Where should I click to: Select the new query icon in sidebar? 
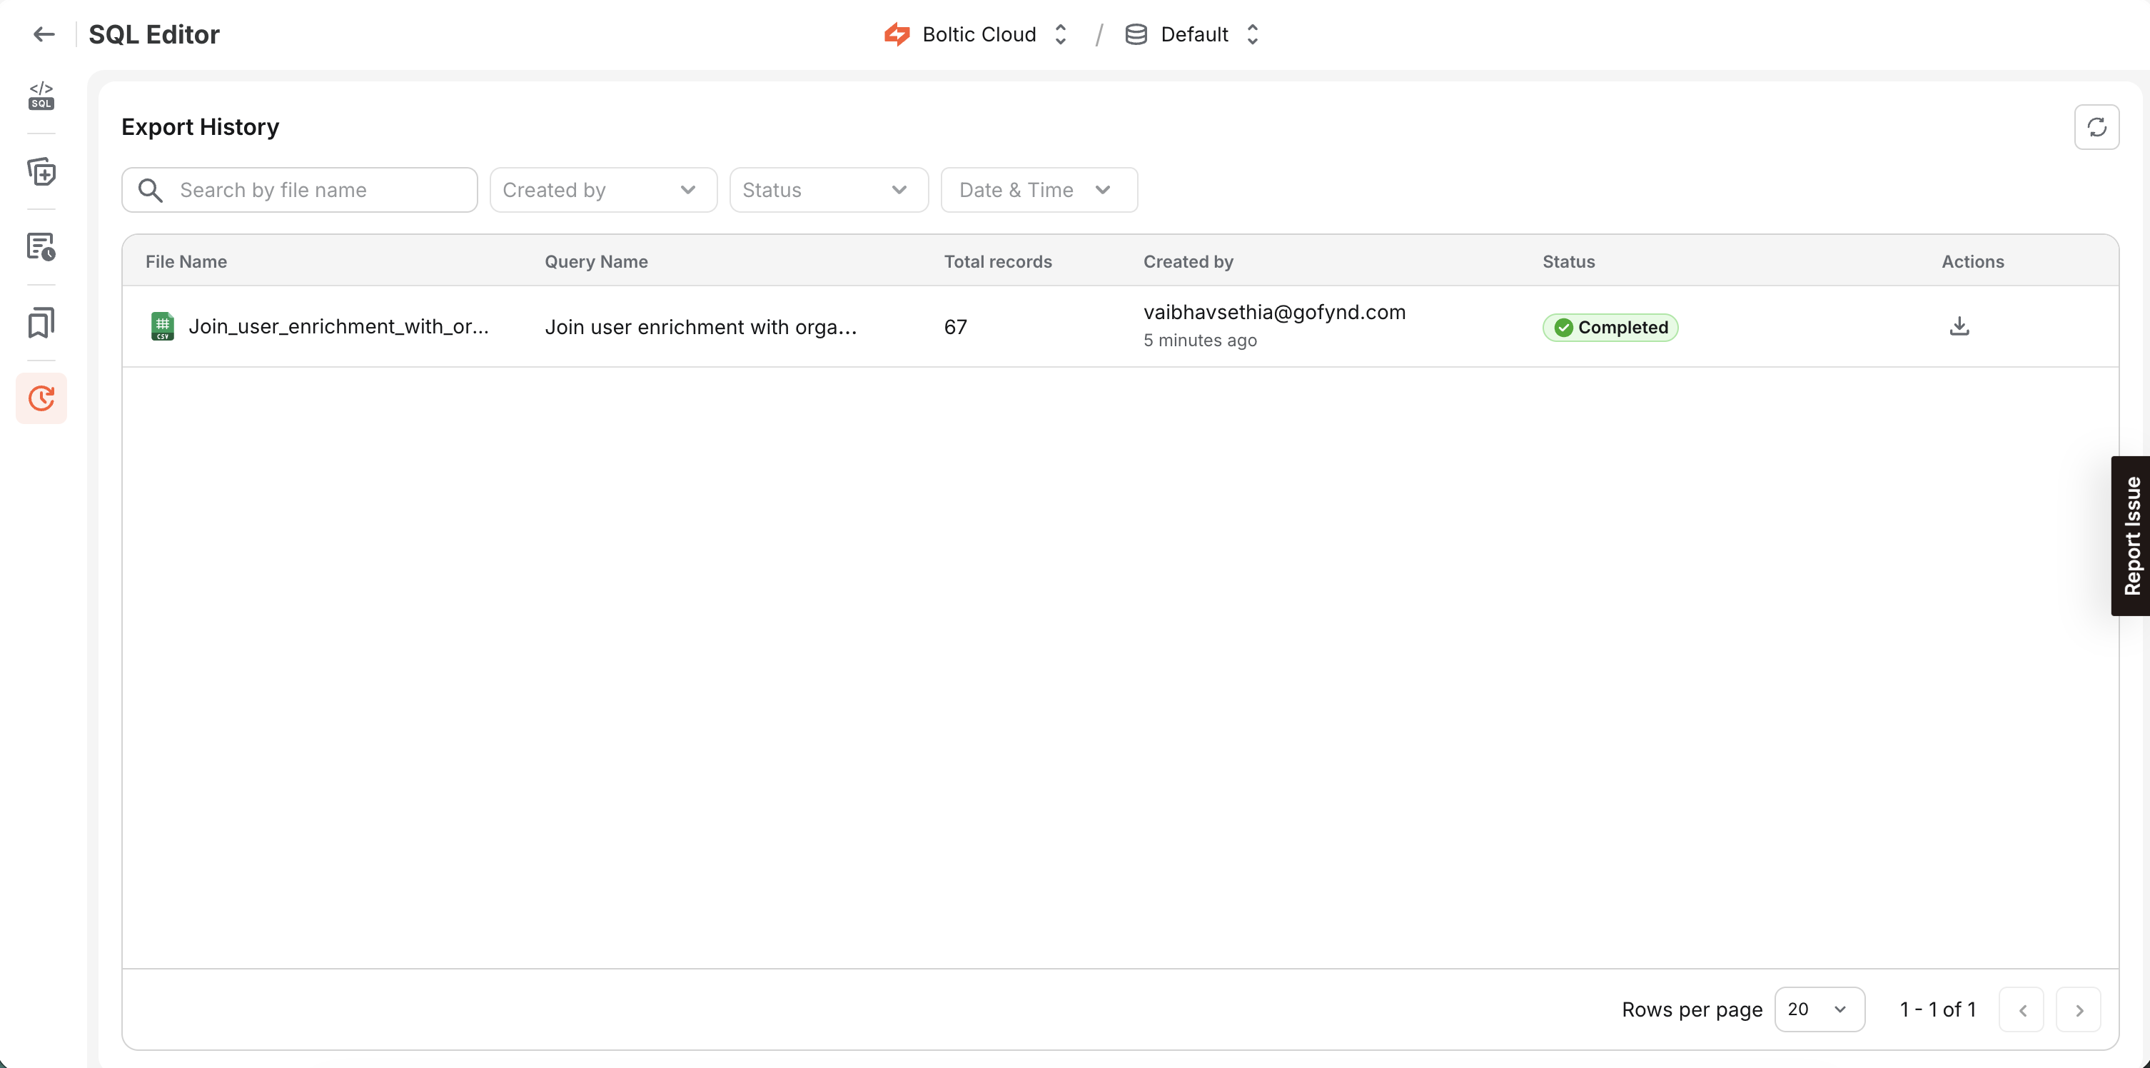click(41, 172)
